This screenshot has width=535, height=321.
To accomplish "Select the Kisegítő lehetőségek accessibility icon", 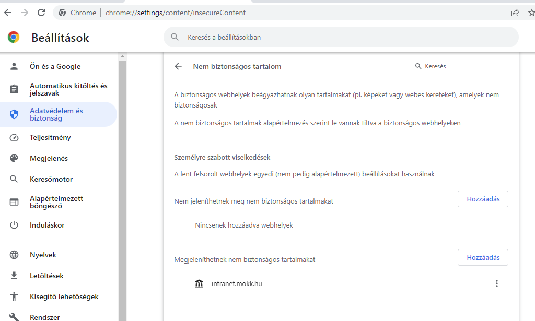I will pyautogui.click(x=13, y=296).
